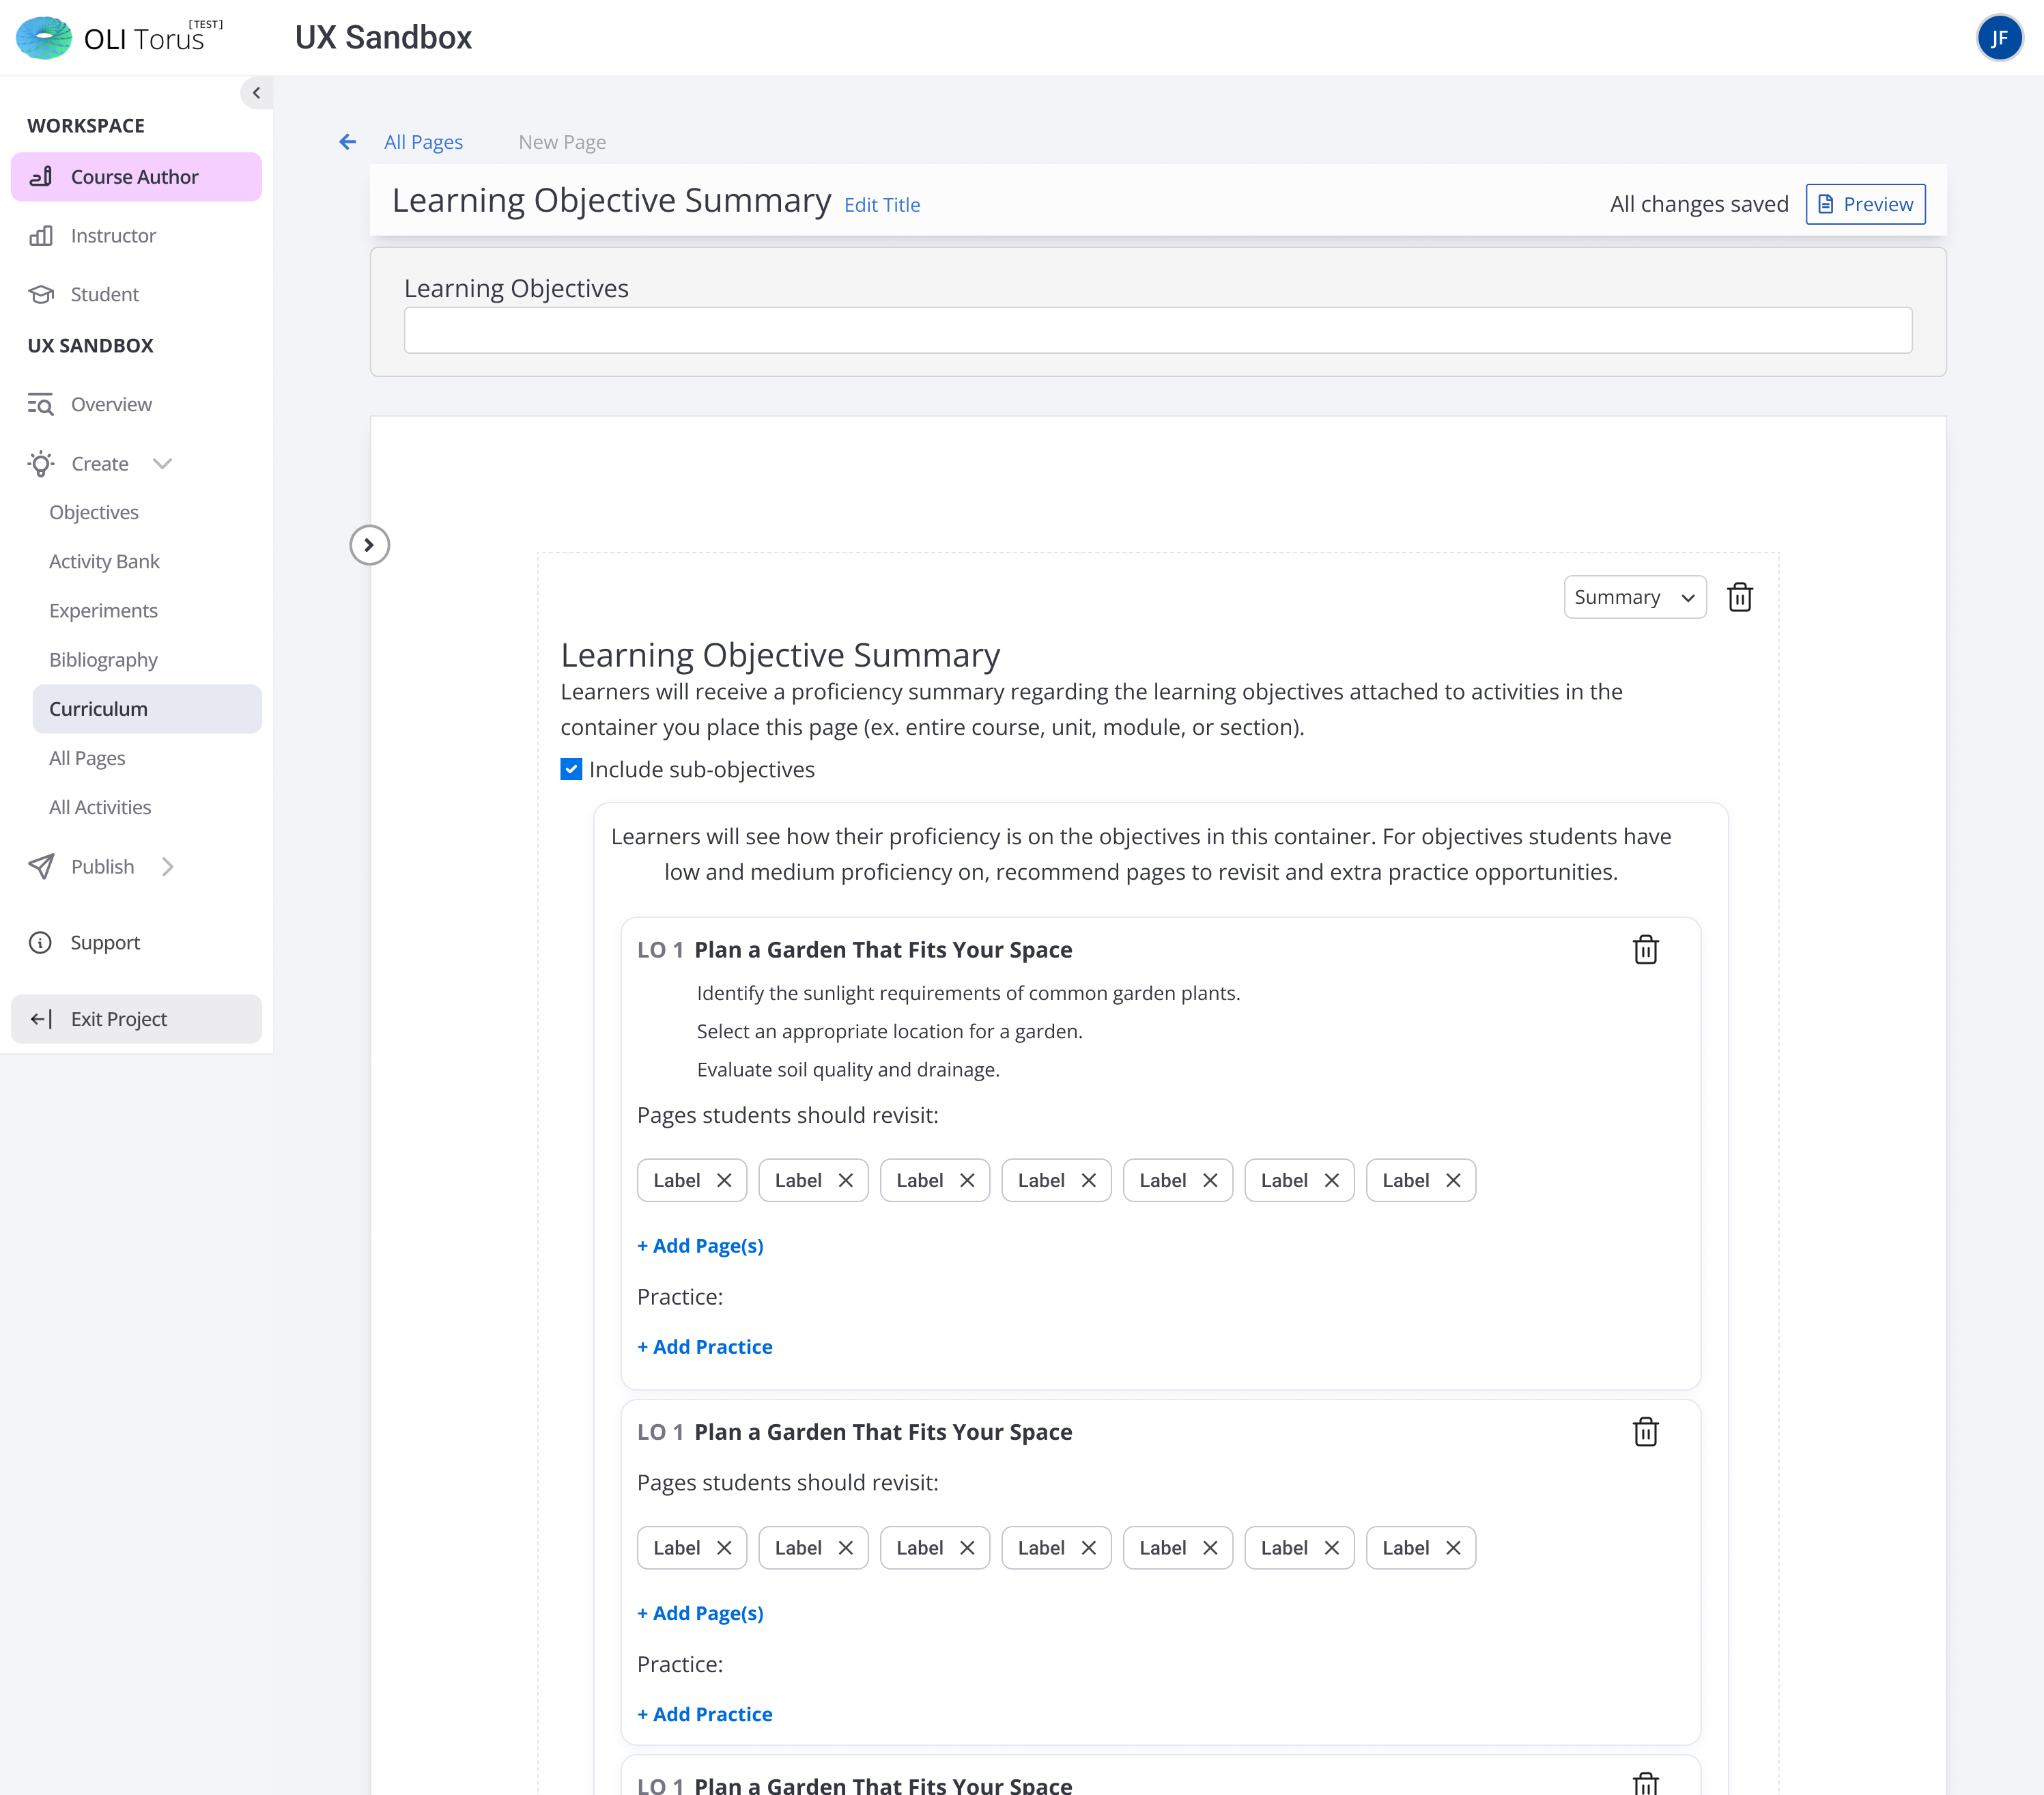Click 'Evaluate soil quality and drainage.' sub-objective

tap(848, 1070)
